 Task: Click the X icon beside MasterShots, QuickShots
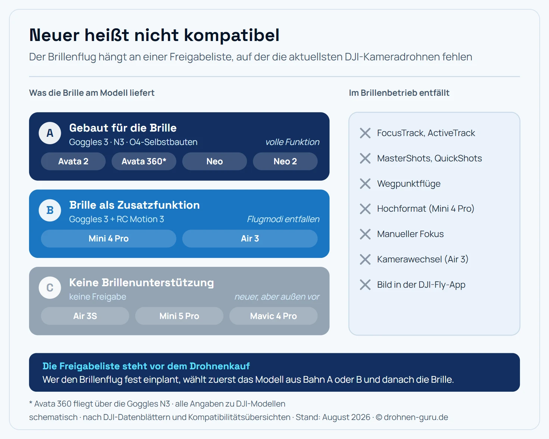click(x=365, y=158)
